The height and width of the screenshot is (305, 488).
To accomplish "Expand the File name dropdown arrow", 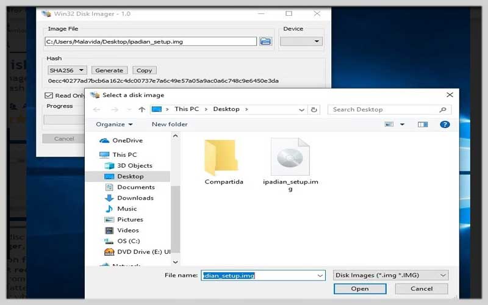I will pyautogui.click(x=320, y=276).
